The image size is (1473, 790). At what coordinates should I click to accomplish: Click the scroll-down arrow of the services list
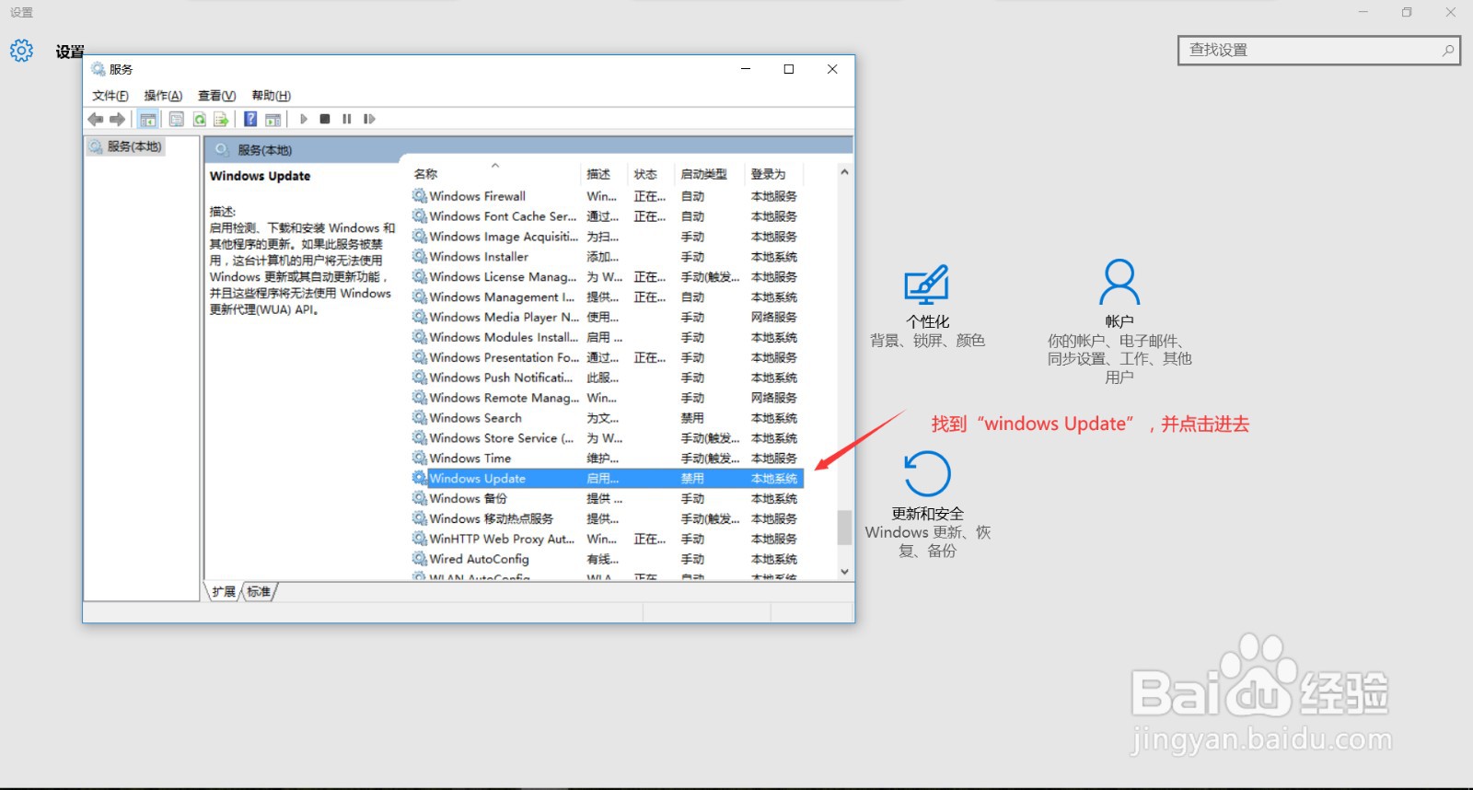pos(844,572)
